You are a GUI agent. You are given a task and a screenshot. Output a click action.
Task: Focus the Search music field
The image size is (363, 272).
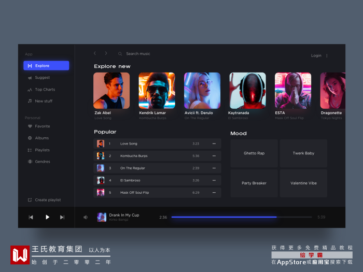click(138, 54)
